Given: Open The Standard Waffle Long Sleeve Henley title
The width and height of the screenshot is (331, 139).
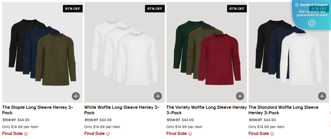Looking at the screenshot, I should [283, 110].
